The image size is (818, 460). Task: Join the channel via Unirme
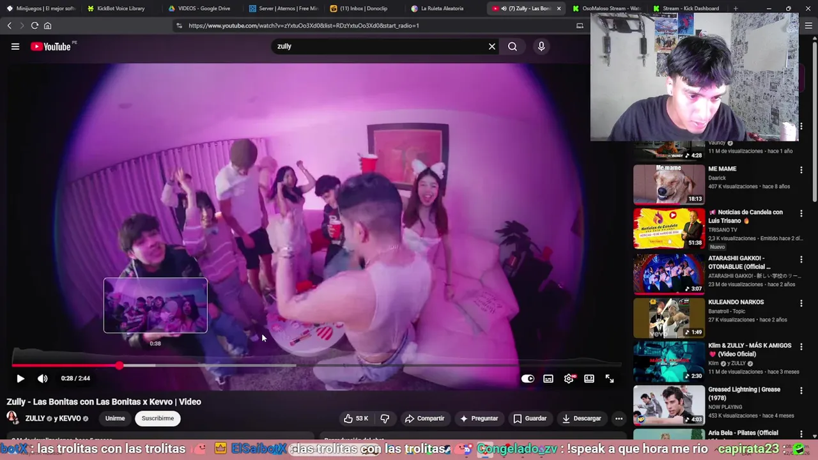pos(115,418)
